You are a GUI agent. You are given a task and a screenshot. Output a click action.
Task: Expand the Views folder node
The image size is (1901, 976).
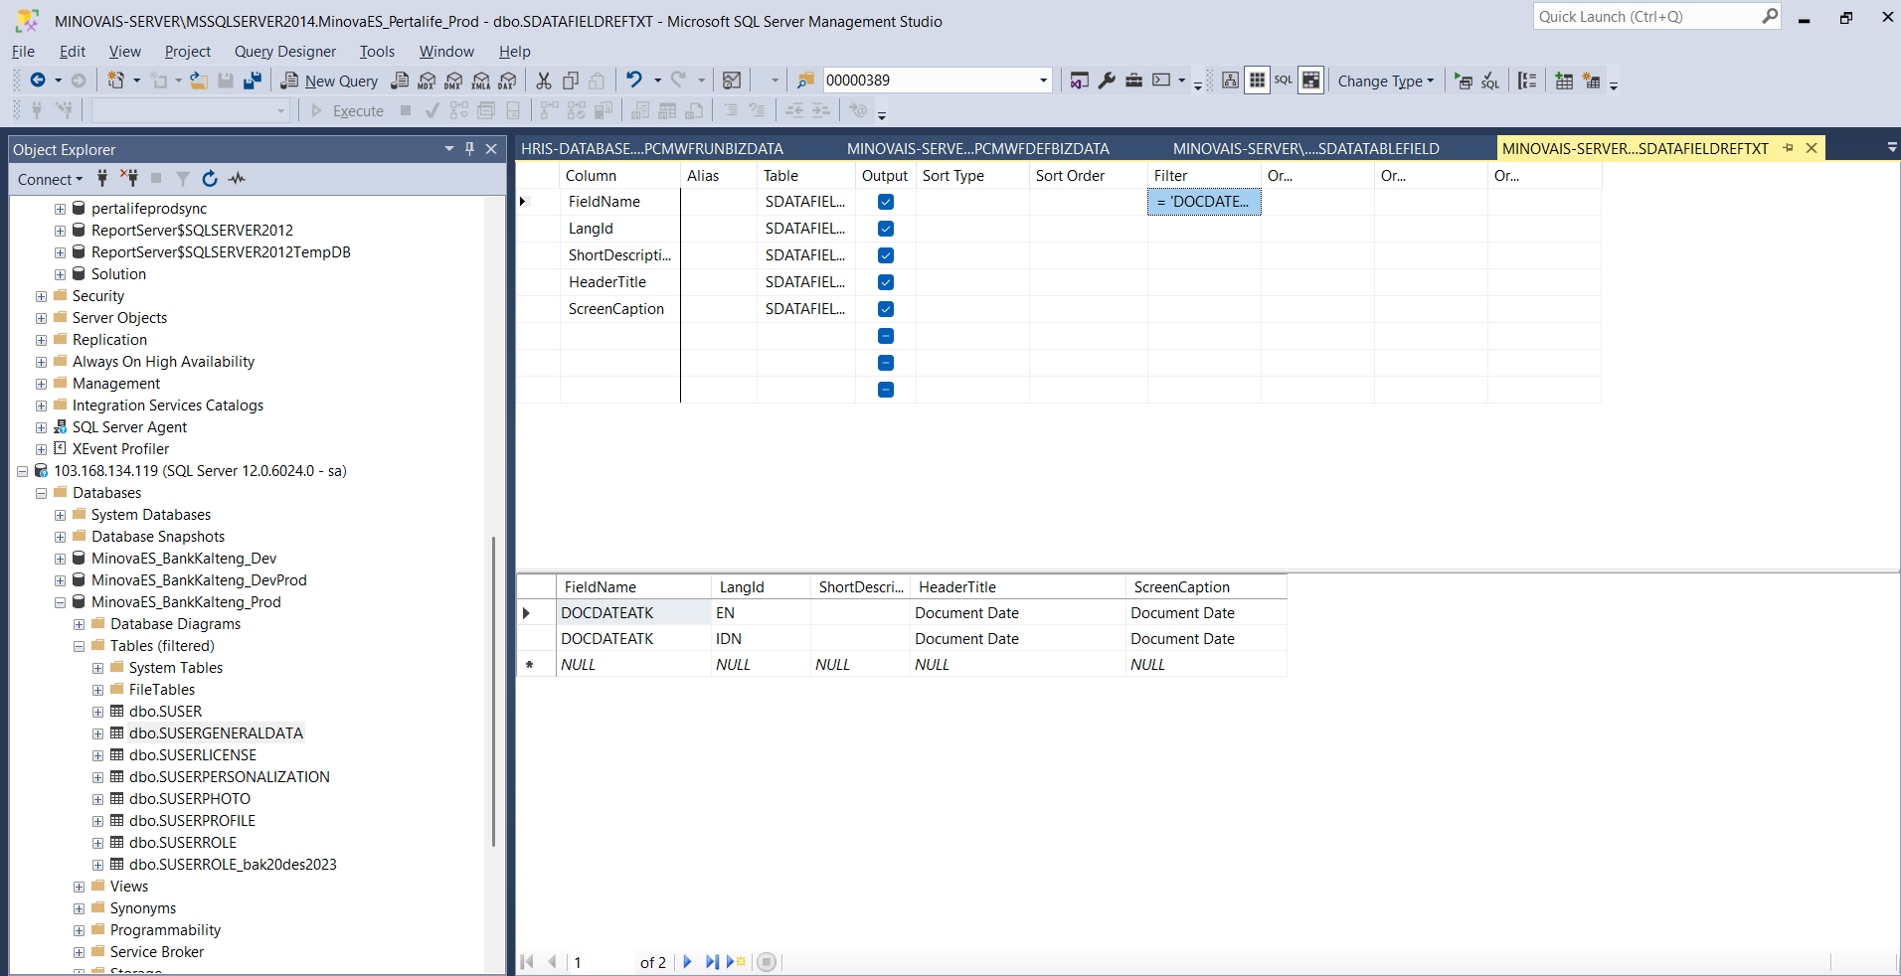click(x=79, y=887)
